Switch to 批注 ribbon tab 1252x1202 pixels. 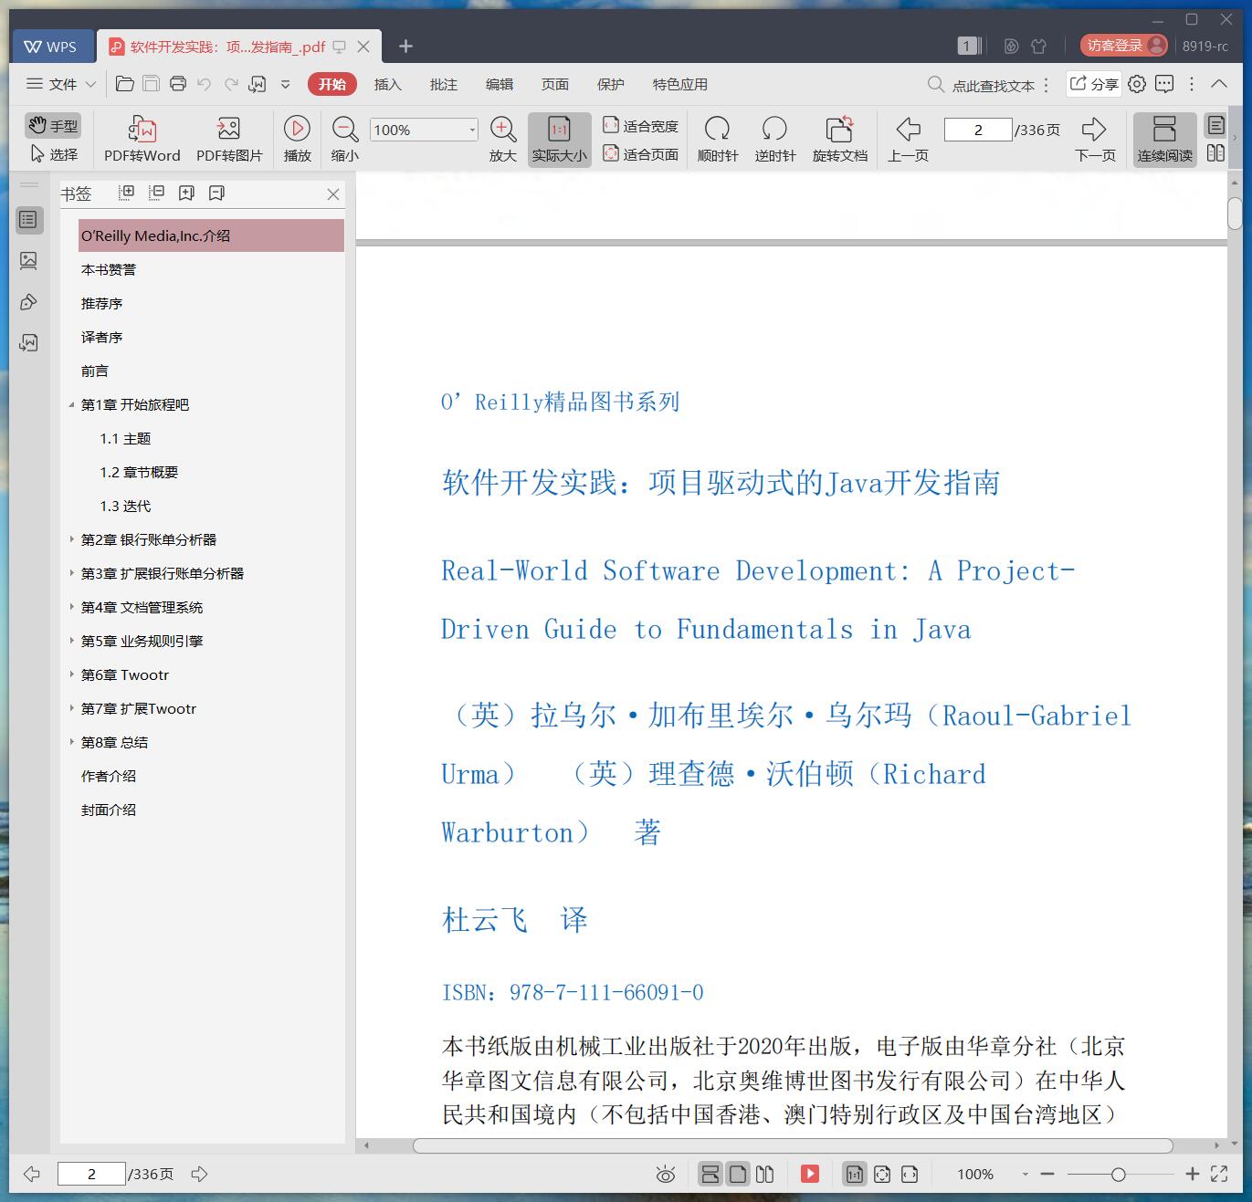[x=443, y=84]
